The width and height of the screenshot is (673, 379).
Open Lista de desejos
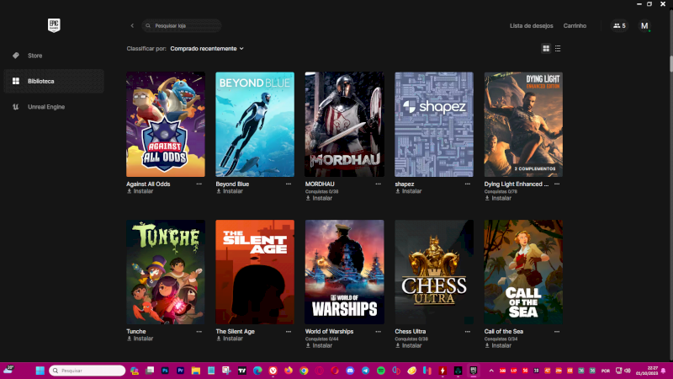pos(531,26)
